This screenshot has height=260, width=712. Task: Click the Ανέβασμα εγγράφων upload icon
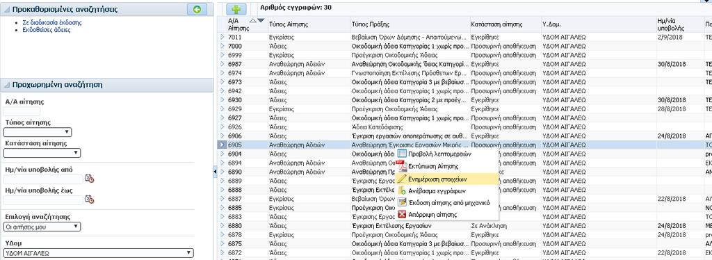click(x=401, y=190)
